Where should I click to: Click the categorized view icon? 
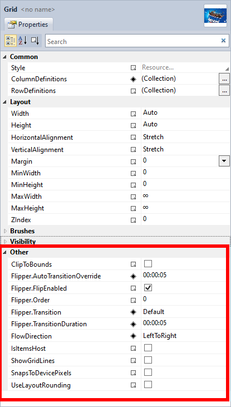[11, 41]
